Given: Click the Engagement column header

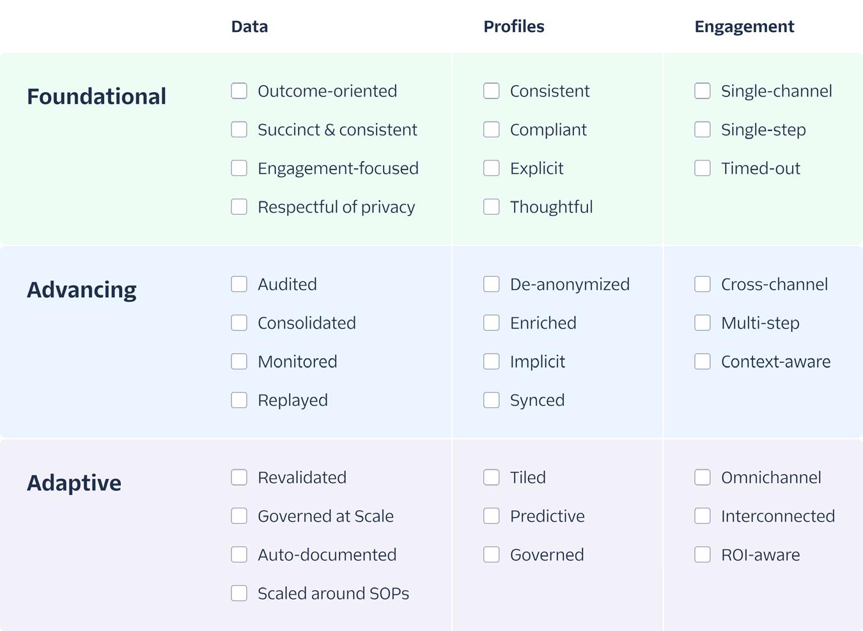Looking at the screenshot, I should click(744, 27).
